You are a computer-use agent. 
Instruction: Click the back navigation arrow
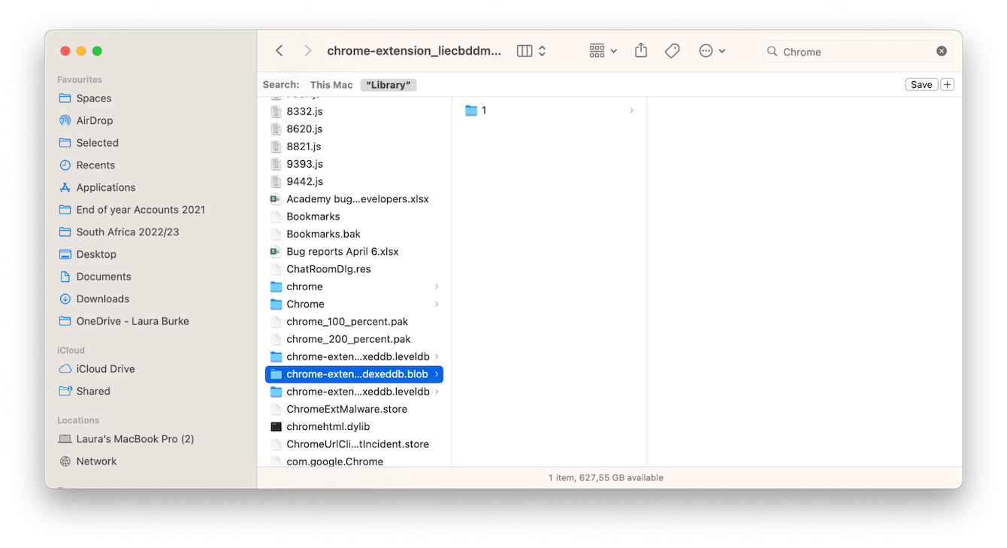pos(279,50)
